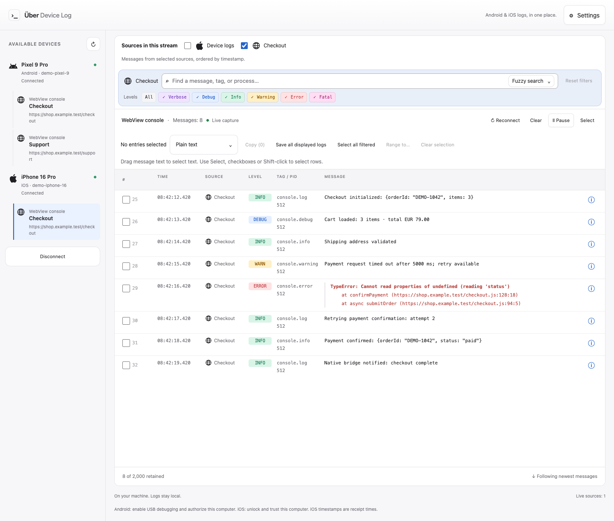Click Save all displayed logs
The height and width of the screenshot is (521, 614).
click(301, 145)
